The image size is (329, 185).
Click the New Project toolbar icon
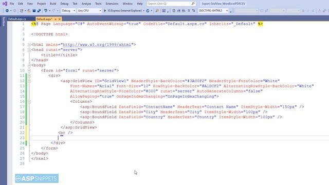[x=22, y=11]
